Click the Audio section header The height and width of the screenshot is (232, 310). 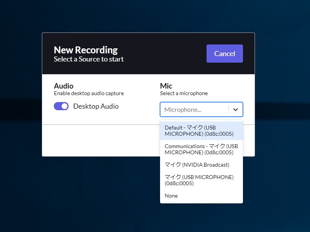pyautogui.click(x=64, y=86)
